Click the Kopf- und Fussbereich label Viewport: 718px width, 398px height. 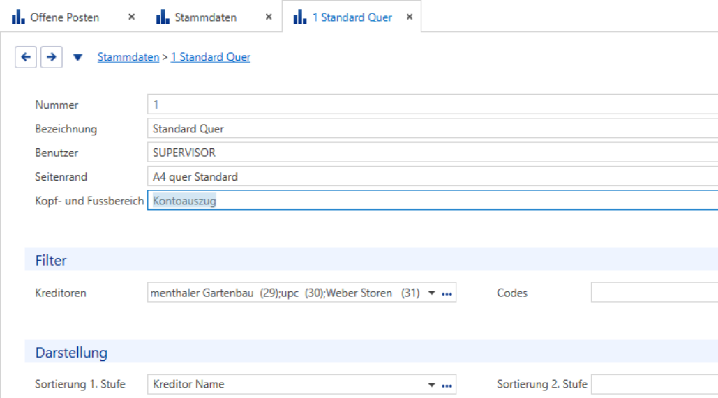click(89, 201)
